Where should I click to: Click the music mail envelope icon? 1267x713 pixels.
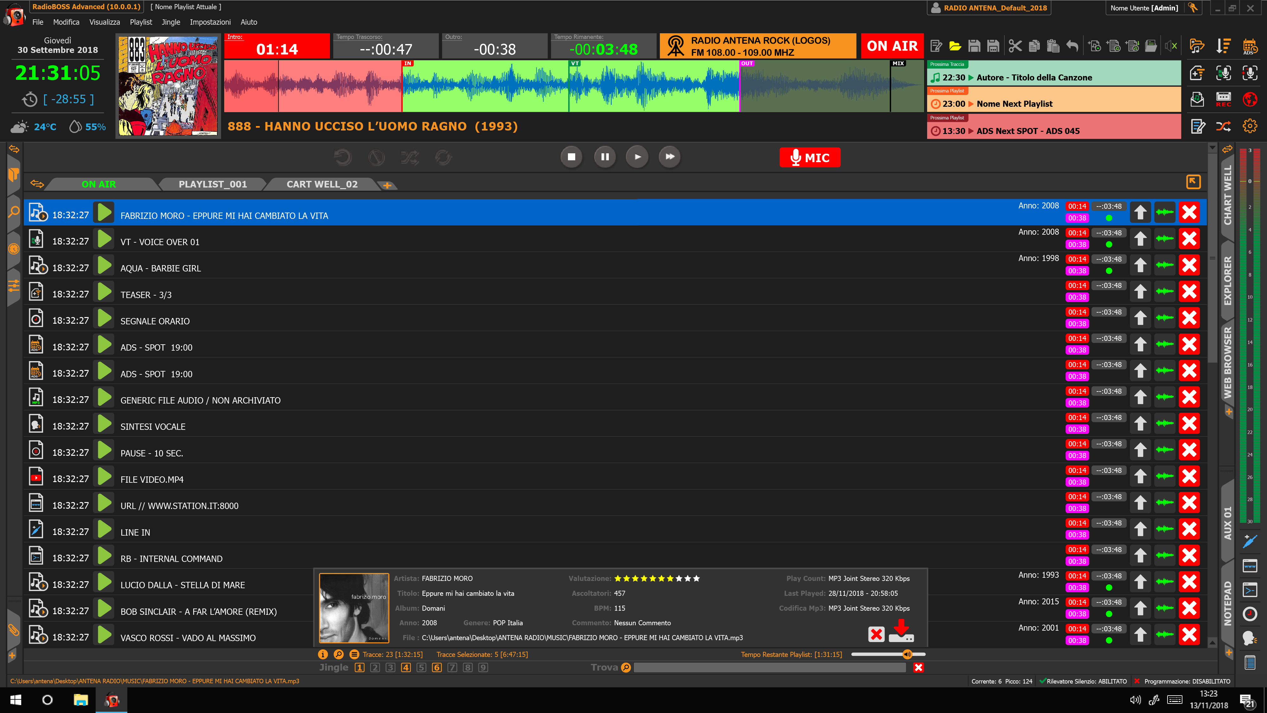click(x=1197, y=99)
